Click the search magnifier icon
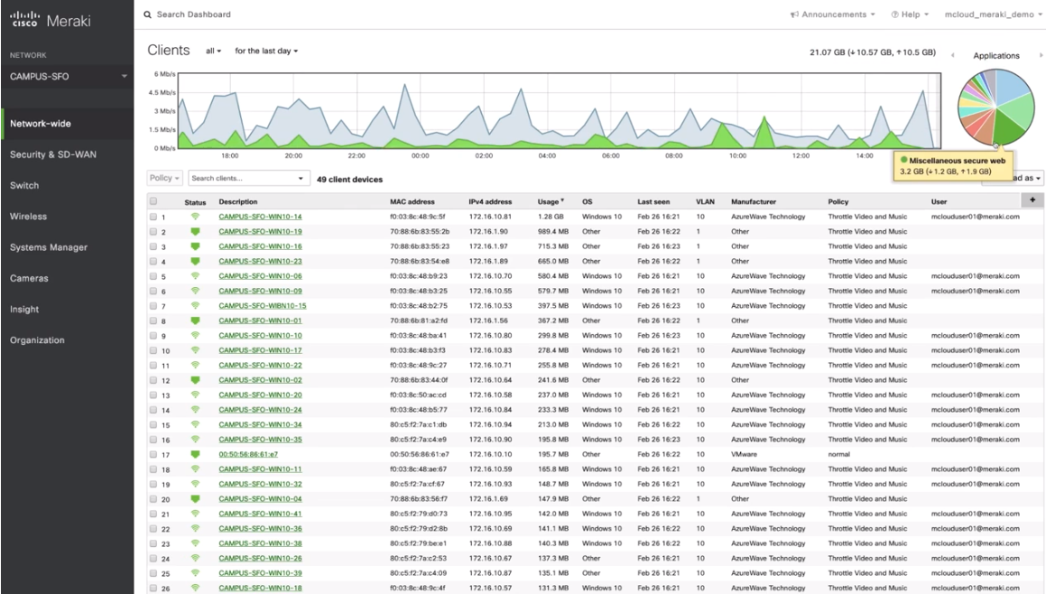This screenshot has height=594, width=1046. [147, 14]
